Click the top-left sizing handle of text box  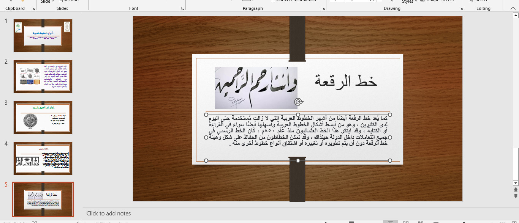[x=206, y=115]
